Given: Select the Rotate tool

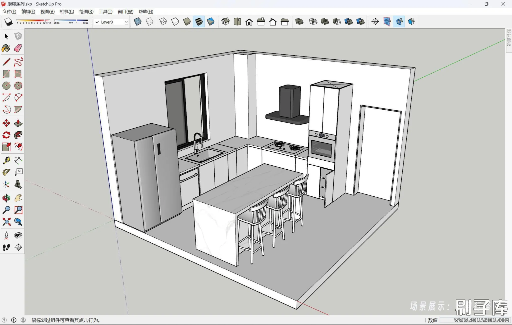Looking at the screenshot, I should (x=6, y=135).
